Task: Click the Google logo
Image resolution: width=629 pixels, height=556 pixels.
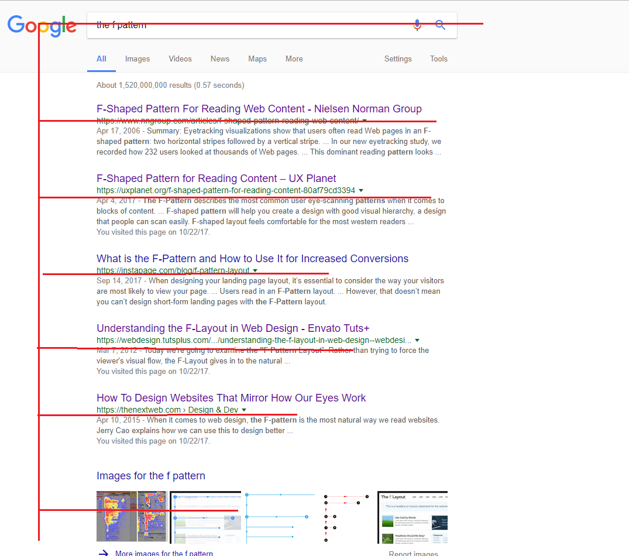Action: pyautogui.click(x=42, y=26)
